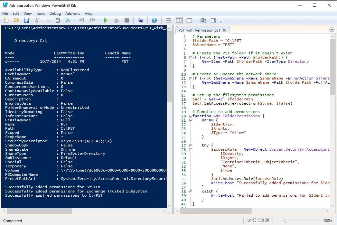Show script pane on right layout icon
The height and width of the screenshot is (225, 337).
(179, 20)
